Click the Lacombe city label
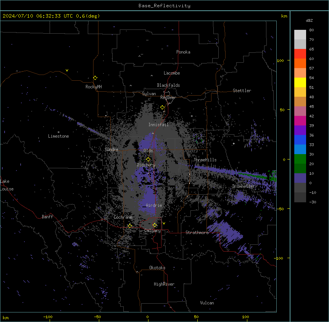The width and height of the screenshot is (329, 322). [x=172, y=73]
